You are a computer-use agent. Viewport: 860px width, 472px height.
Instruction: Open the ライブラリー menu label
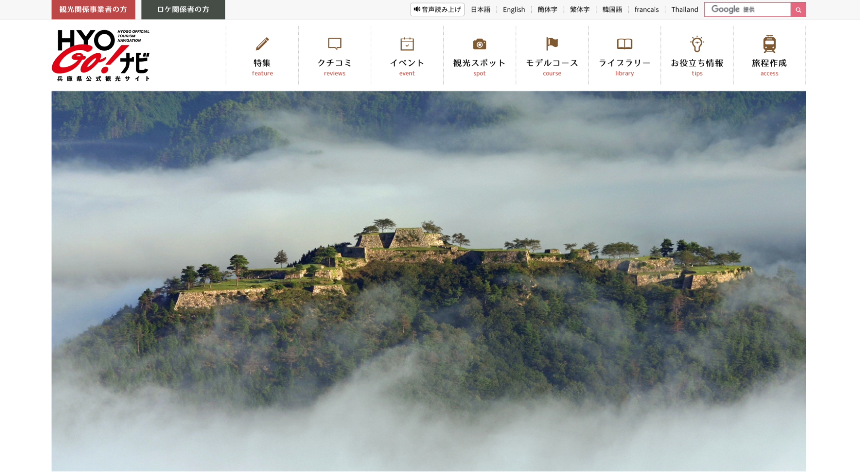pos(624,63)
